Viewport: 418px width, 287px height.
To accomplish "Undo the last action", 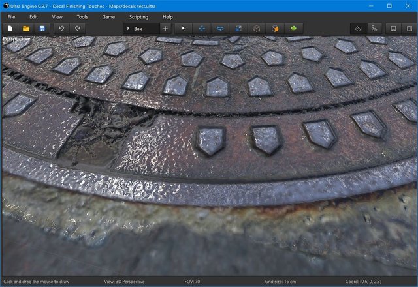I will coord(61,29).
